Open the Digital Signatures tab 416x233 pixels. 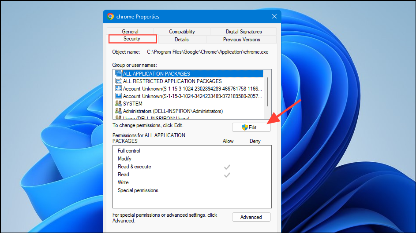point(244,32)
